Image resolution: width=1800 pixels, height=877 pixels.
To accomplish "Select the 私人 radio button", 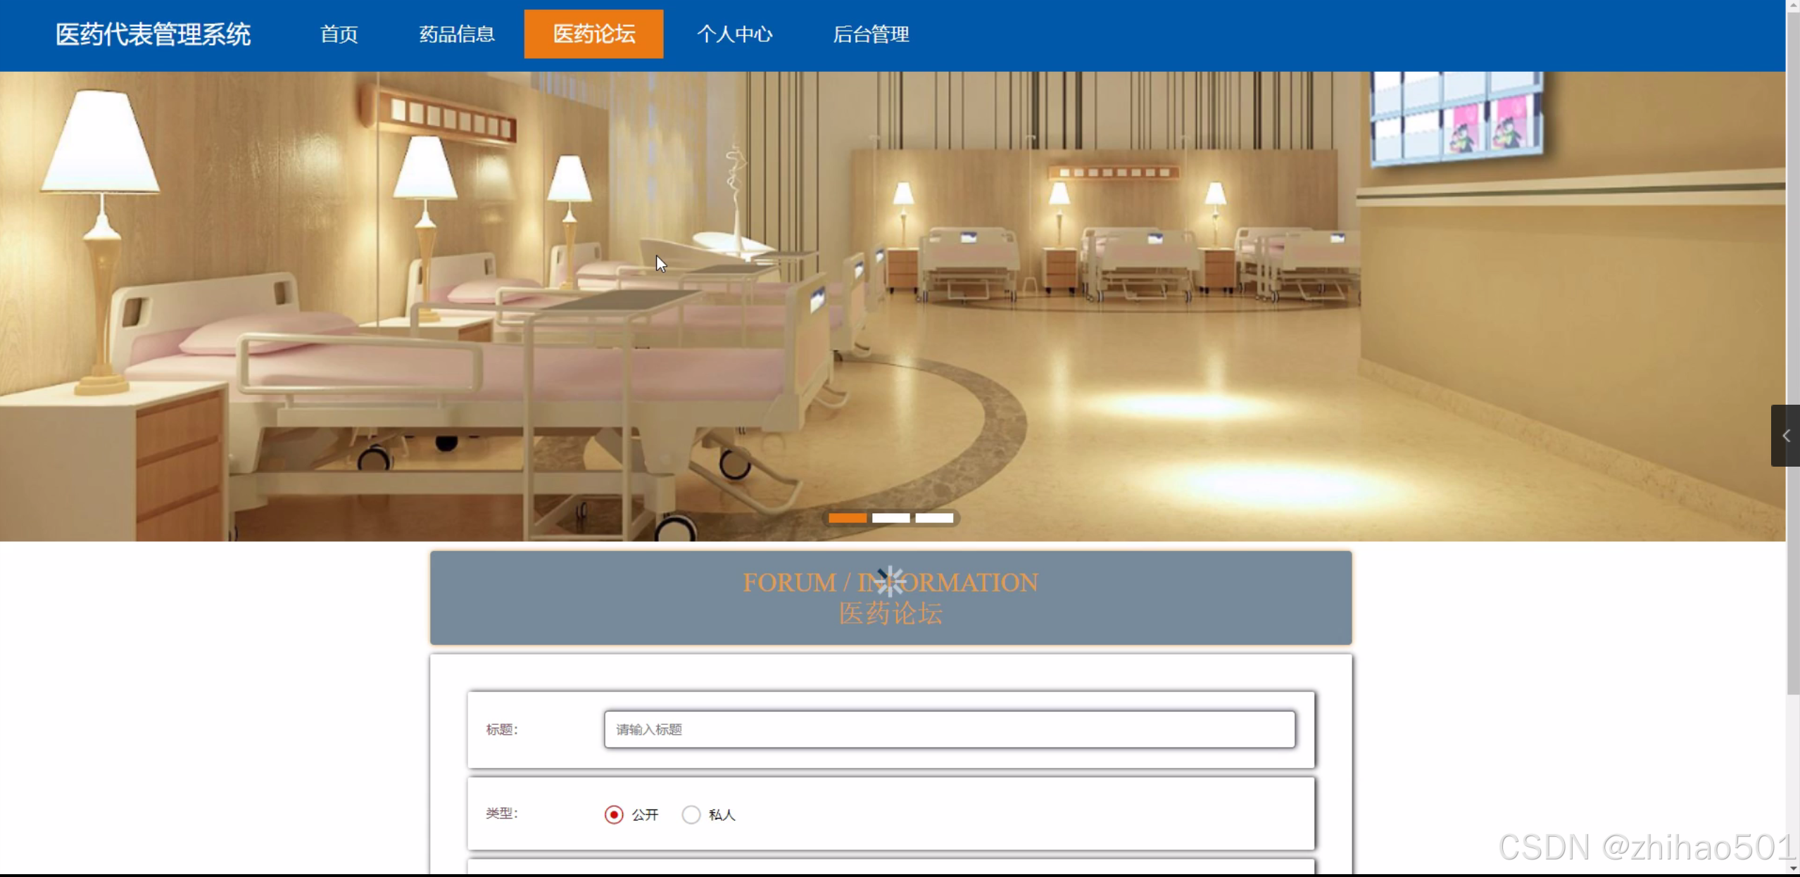I will 691,814.
